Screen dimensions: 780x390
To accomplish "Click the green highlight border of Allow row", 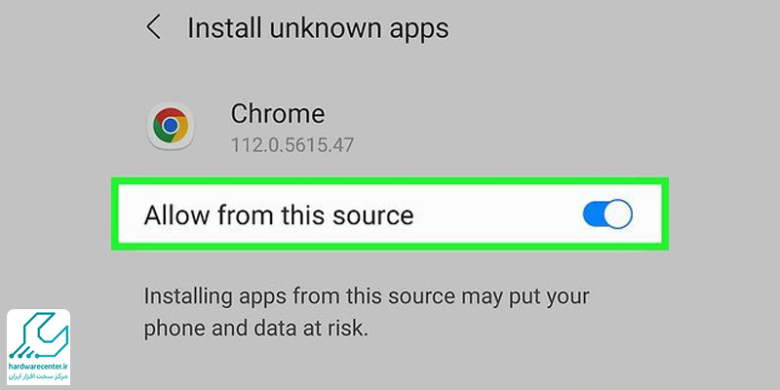I will [x=389, y=180].
